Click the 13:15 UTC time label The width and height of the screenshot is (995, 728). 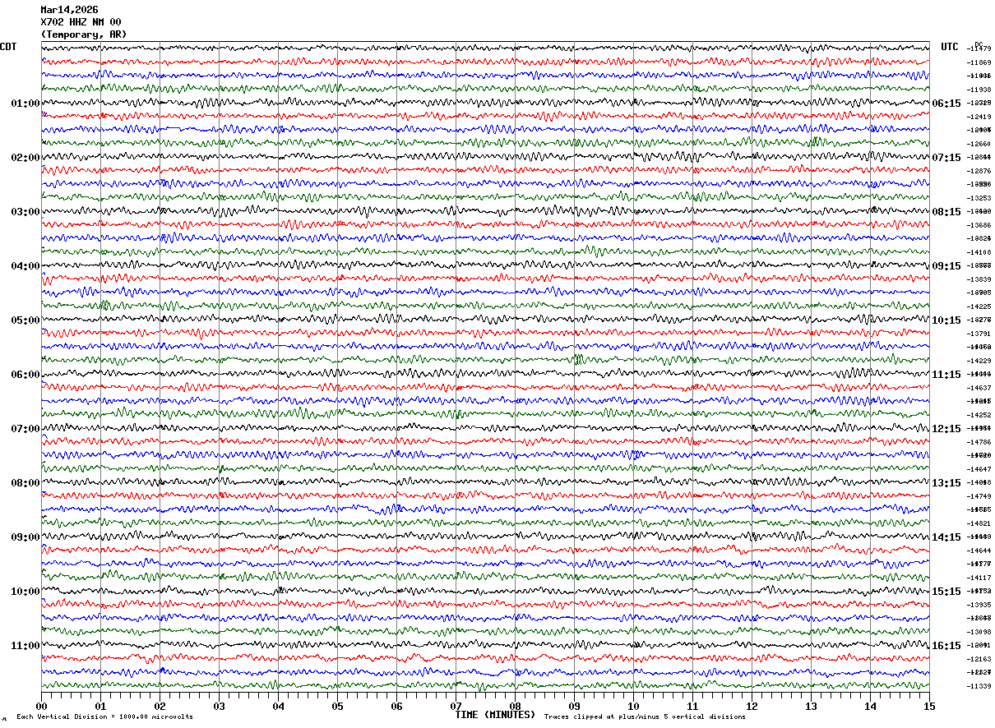click(946, 483)
